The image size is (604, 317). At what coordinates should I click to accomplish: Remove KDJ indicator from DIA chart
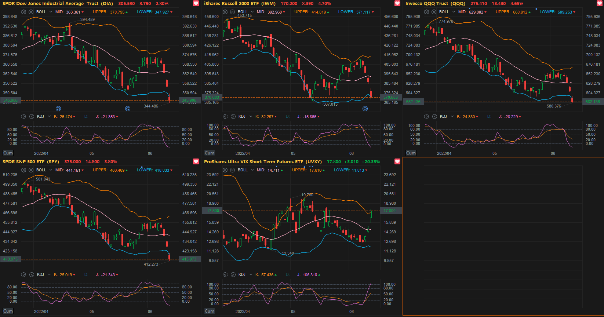click(31, 116)
